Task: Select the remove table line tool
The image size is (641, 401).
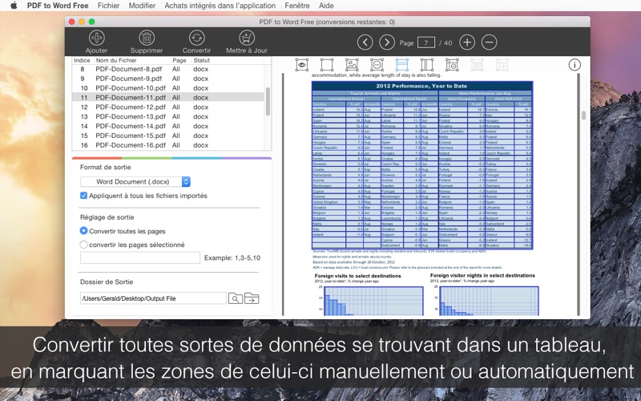Action: click(452, 65)
